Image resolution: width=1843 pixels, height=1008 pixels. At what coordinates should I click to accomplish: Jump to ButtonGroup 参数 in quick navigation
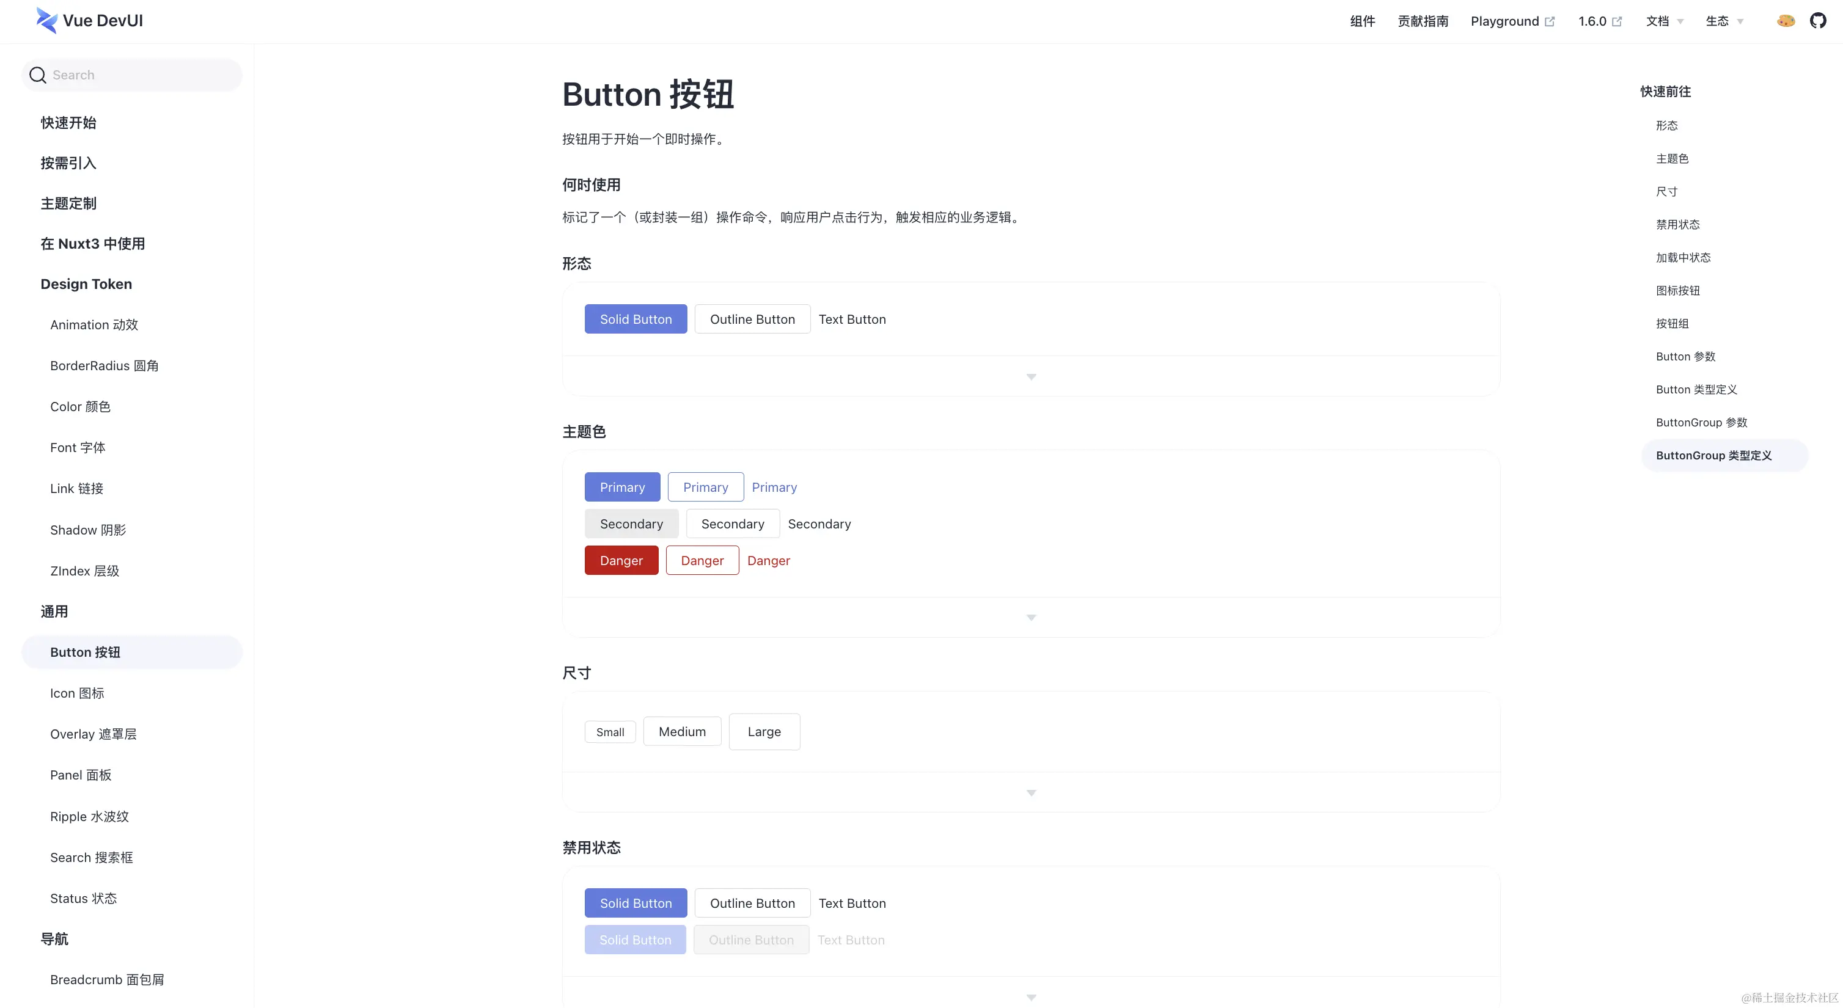point(1701,422)
